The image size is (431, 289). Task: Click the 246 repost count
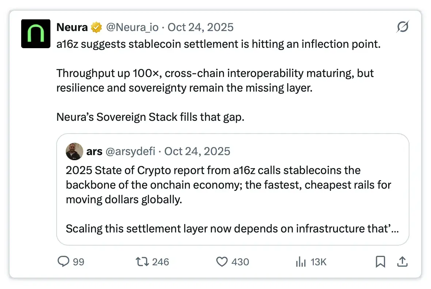pos(161,262)
